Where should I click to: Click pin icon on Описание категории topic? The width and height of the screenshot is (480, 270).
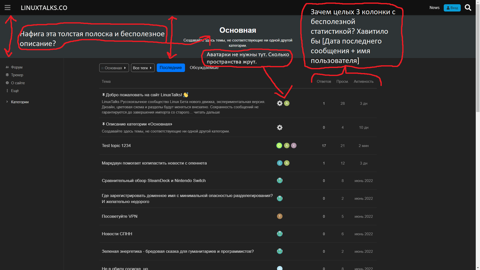coord(103,124)
